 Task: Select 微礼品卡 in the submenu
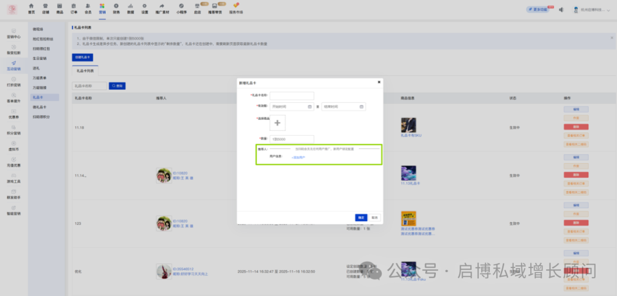(40, 107)
